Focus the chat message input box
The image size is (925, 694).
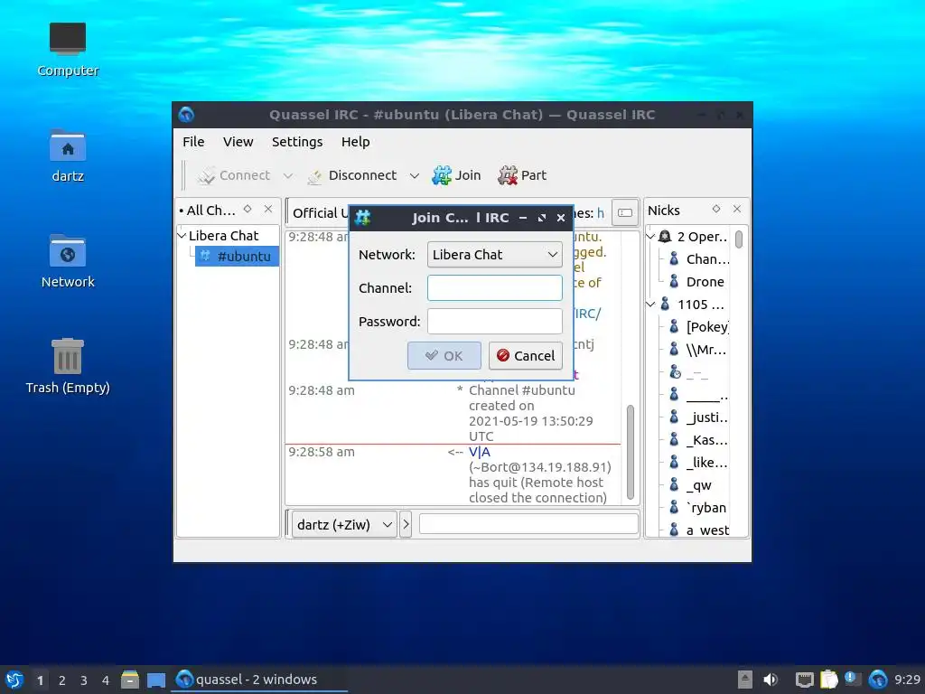click(528, 524)
